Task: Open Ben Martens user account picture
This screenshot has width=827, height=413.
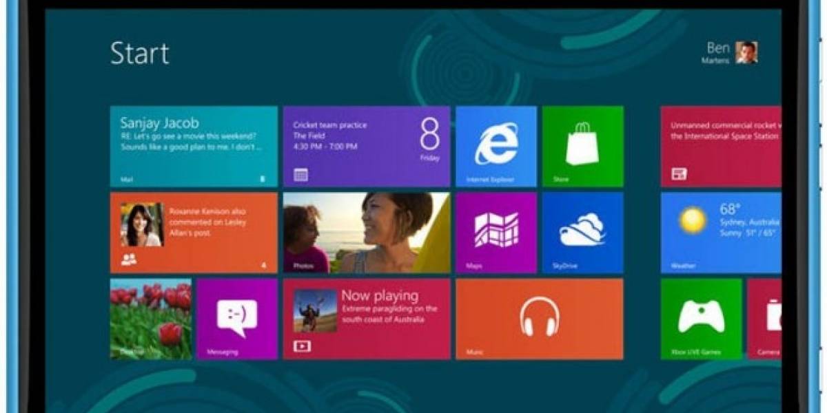Action: point(746,52)
